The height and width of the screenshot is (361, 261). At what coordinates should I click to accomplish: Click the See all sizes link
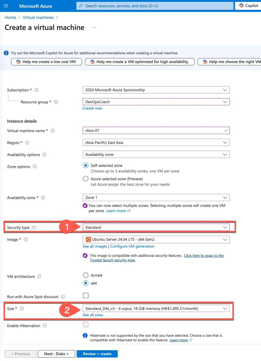point(93,315)
